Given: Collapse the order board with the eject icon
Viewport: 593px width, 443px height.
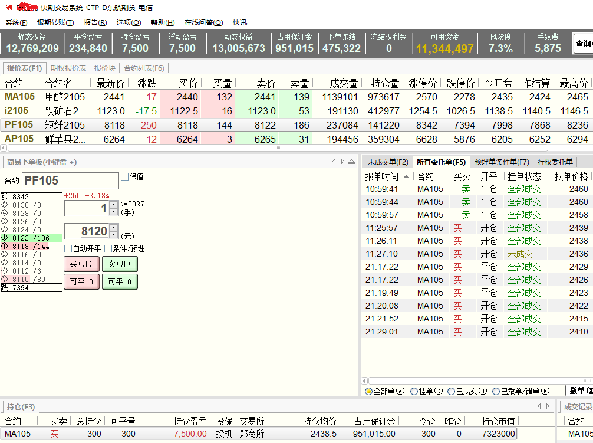Looking at the screenshot, I should tap(352, 162).
